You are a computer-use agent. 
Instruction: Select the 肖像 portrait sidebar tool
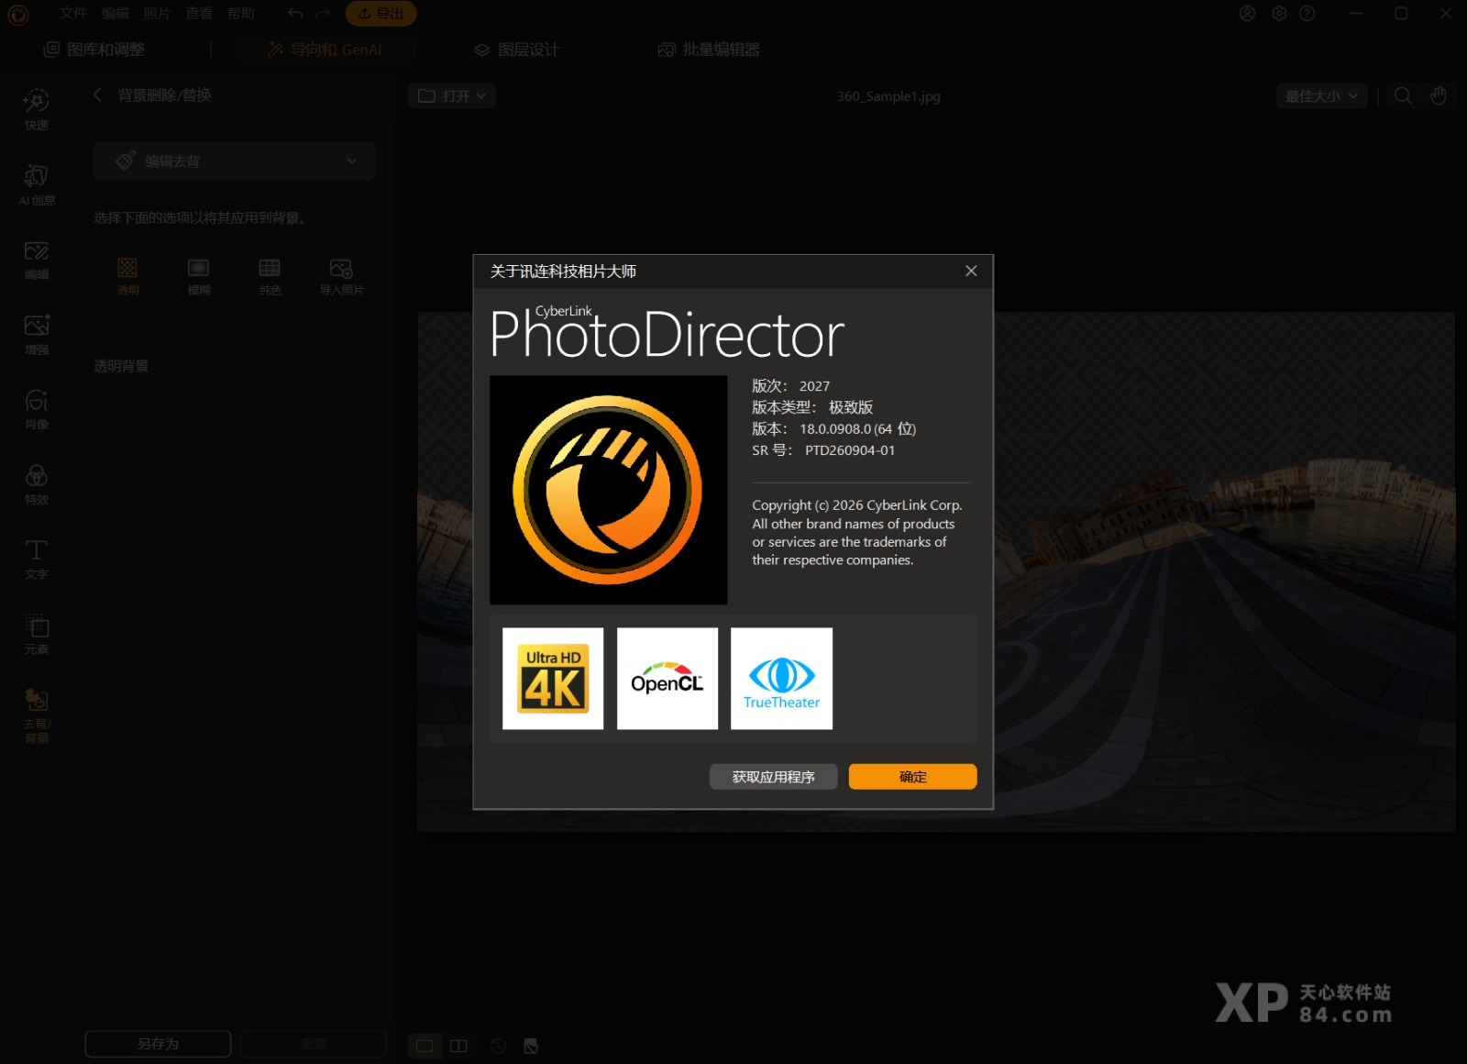(37, 409)
